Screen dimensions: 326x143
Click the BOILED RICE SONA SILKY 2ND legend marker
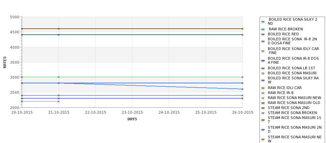coord(263,22)
